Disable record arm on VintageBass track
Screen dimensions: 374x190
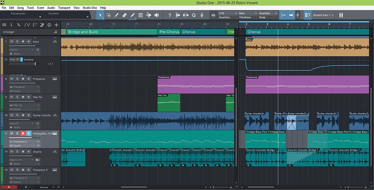[x=23, y=134]
